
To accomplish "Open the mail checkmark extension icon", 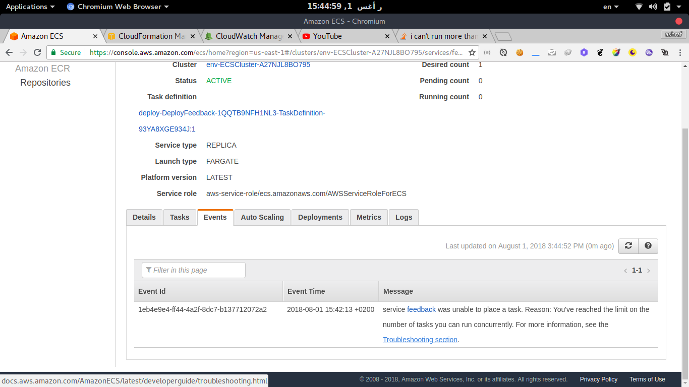I will pyautogui.click(x=552, y=52).
